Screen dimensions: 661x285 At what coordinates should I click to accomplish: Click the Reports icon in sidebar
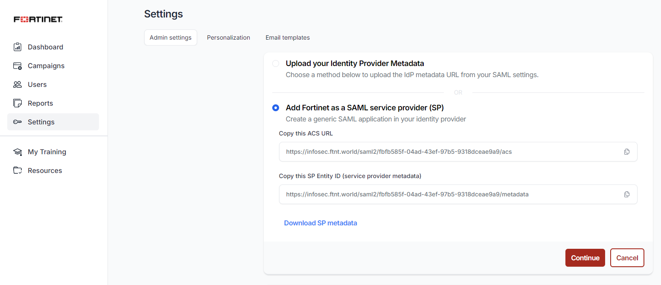click(x=17, y=103)
